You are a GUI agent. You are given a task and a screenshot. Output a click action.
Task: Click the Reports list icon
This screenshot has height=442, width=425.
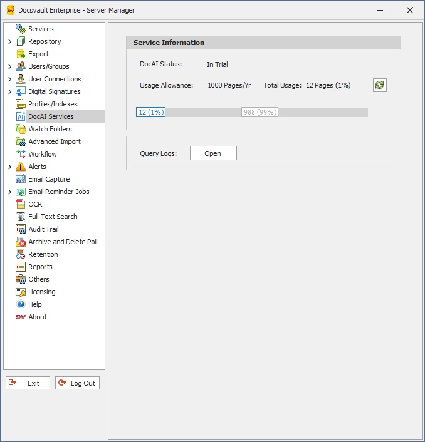tap(20, 267)
